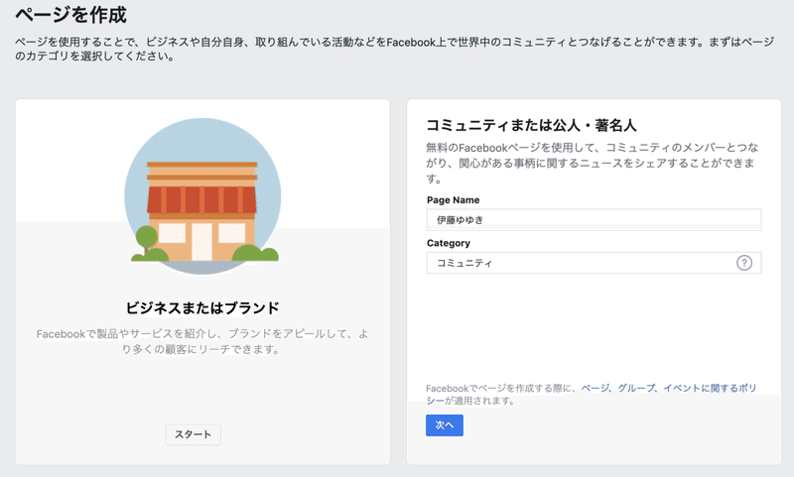Click the Page Name label
This screenshot has width=794, height=477.
(453, 199)
